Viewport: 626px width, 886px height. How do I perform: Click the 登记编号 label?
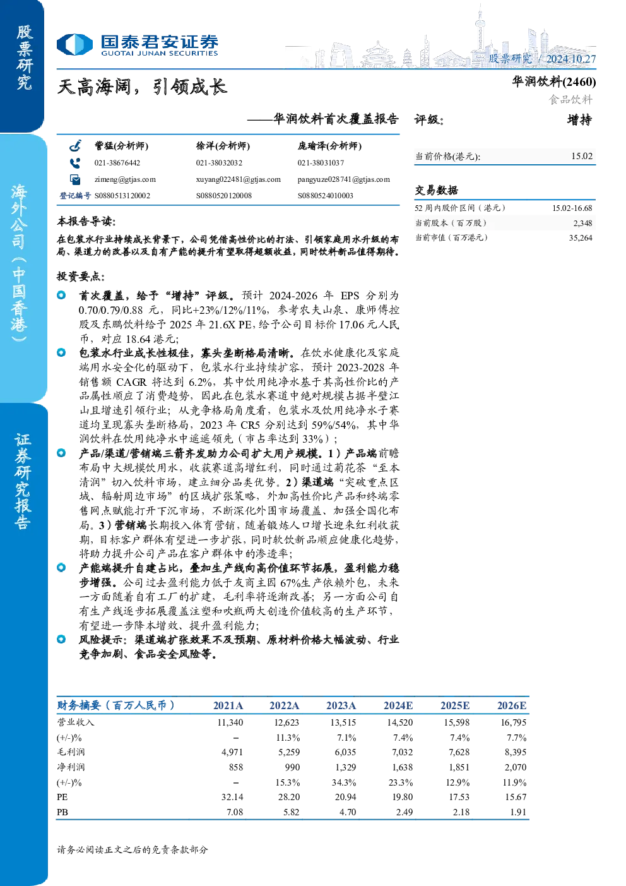[75, 196]
